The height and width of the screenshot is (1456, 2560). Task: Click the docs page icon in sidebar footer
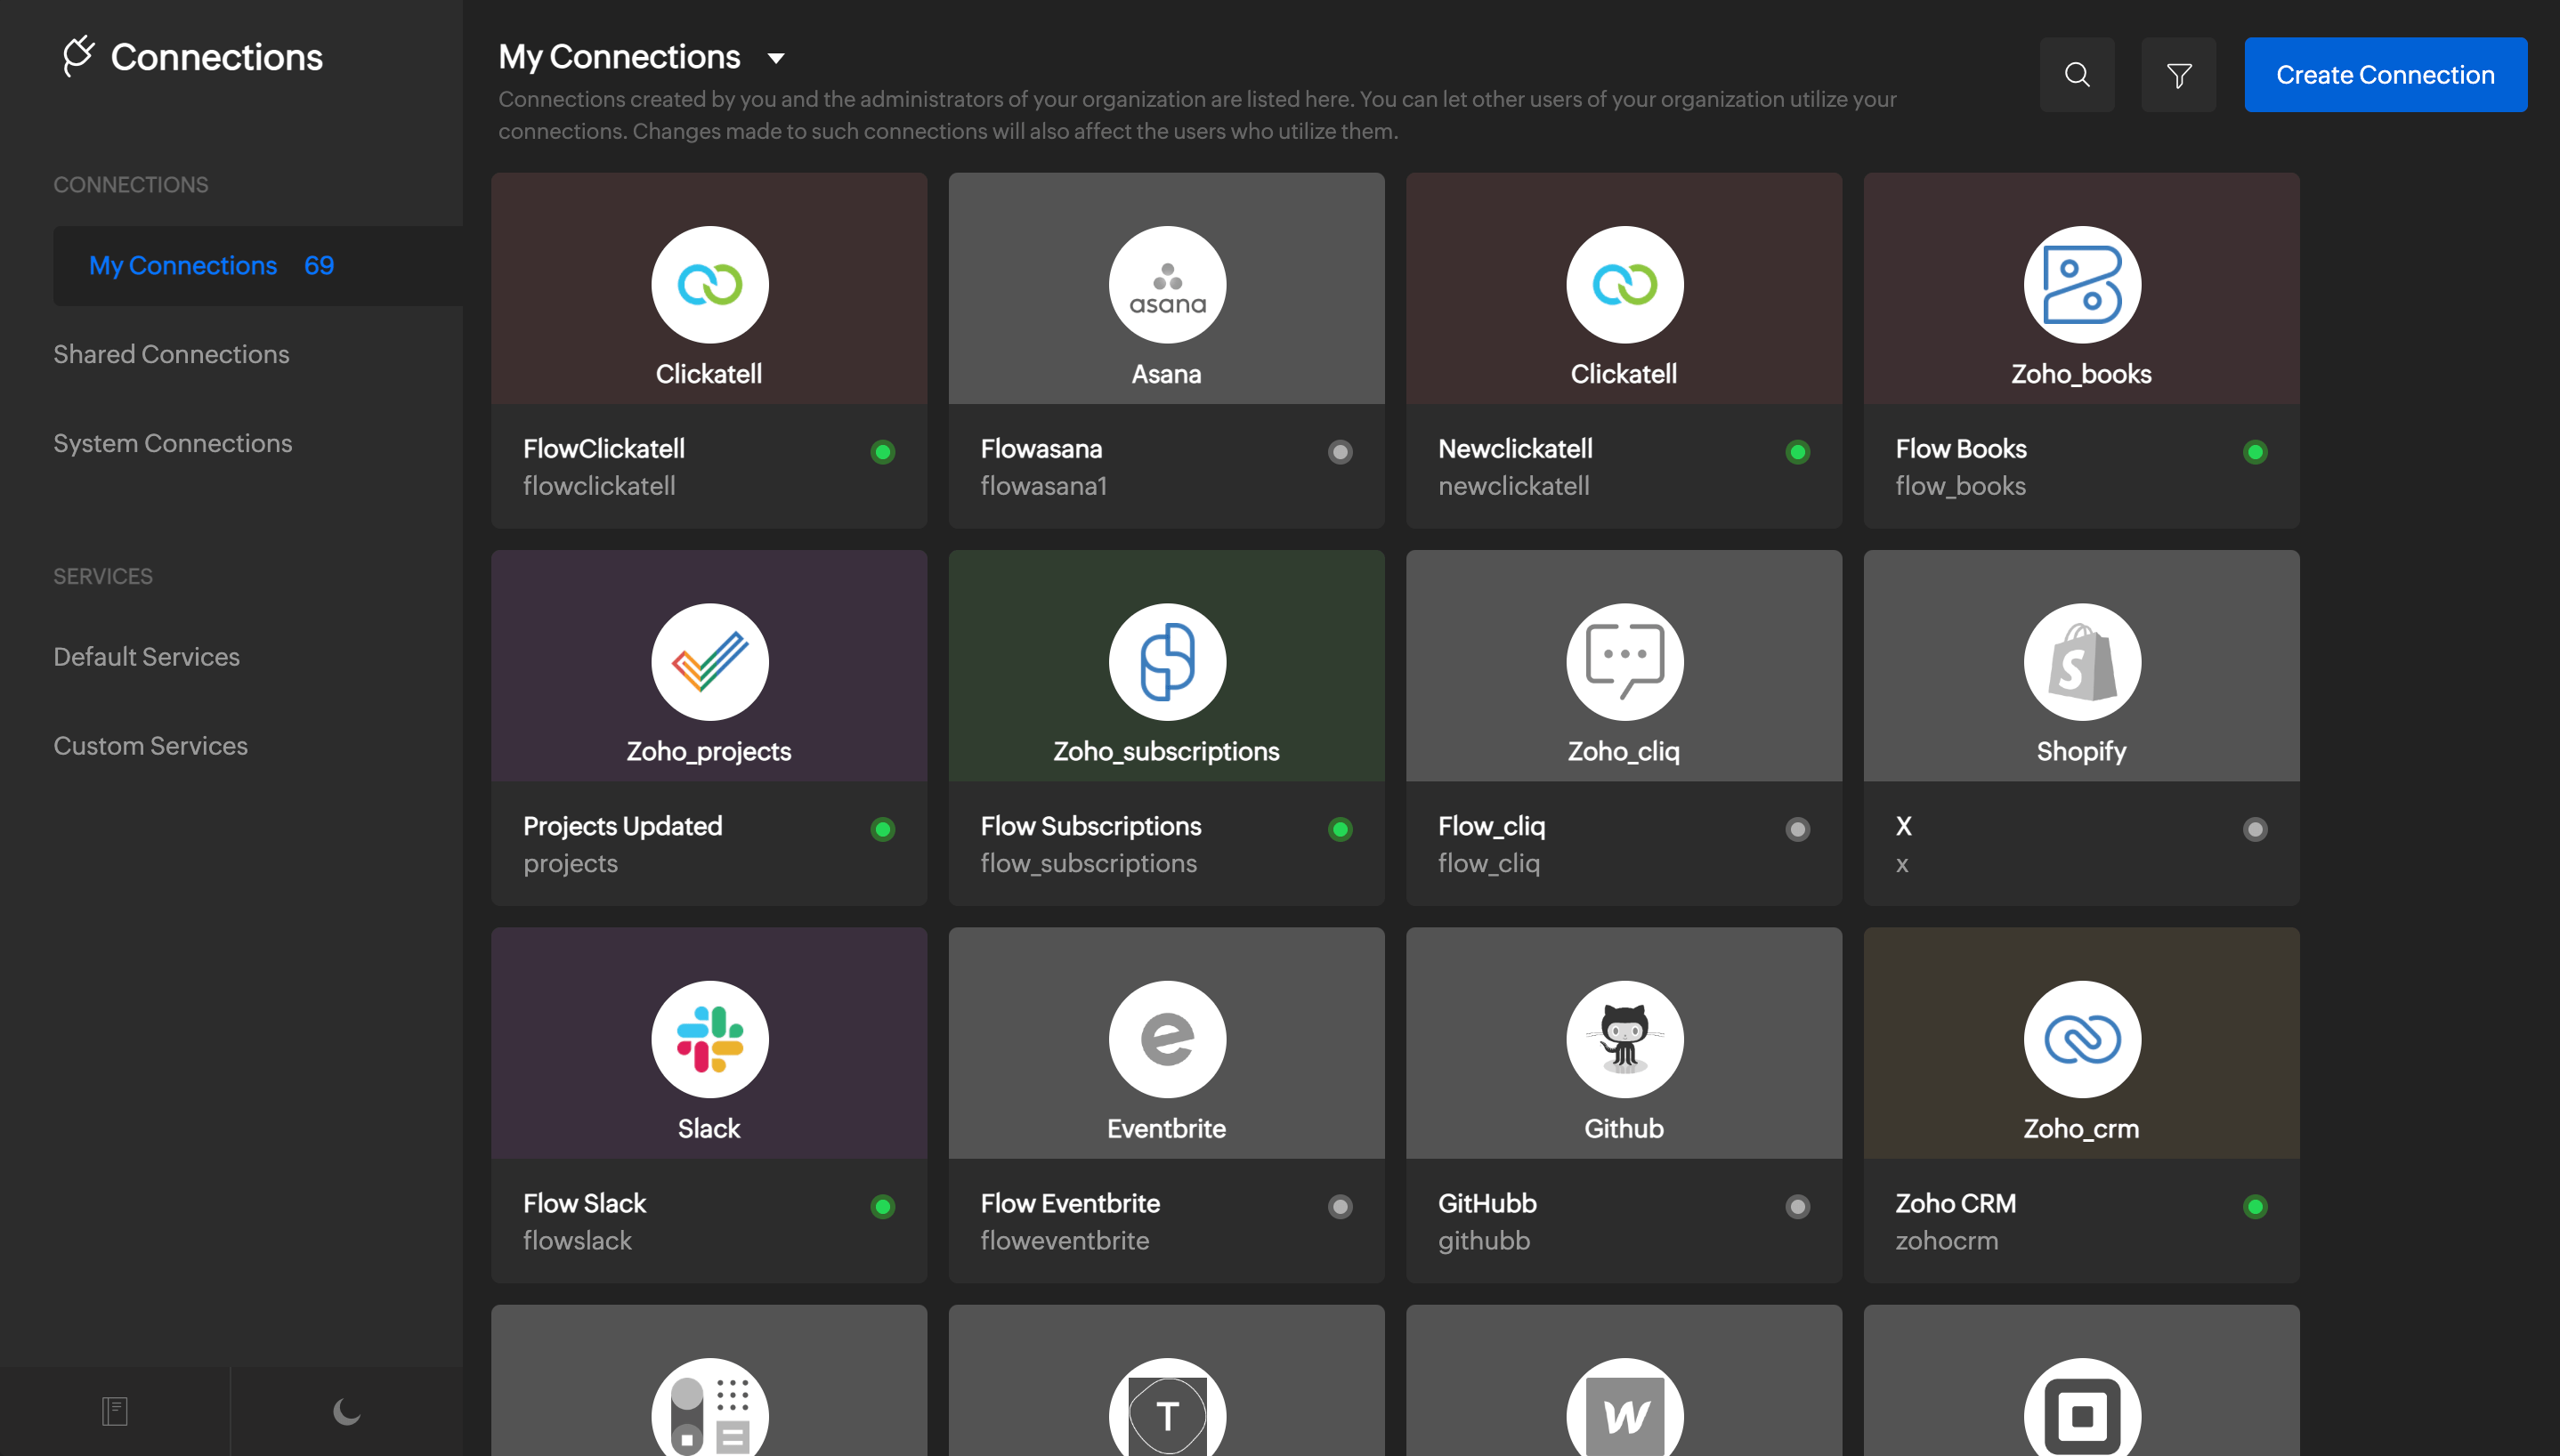click(115, 1411)
